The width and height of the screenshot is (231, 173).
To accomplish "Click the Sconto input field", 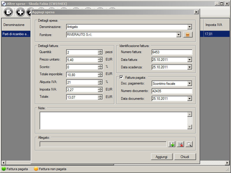I will [82, 67].
